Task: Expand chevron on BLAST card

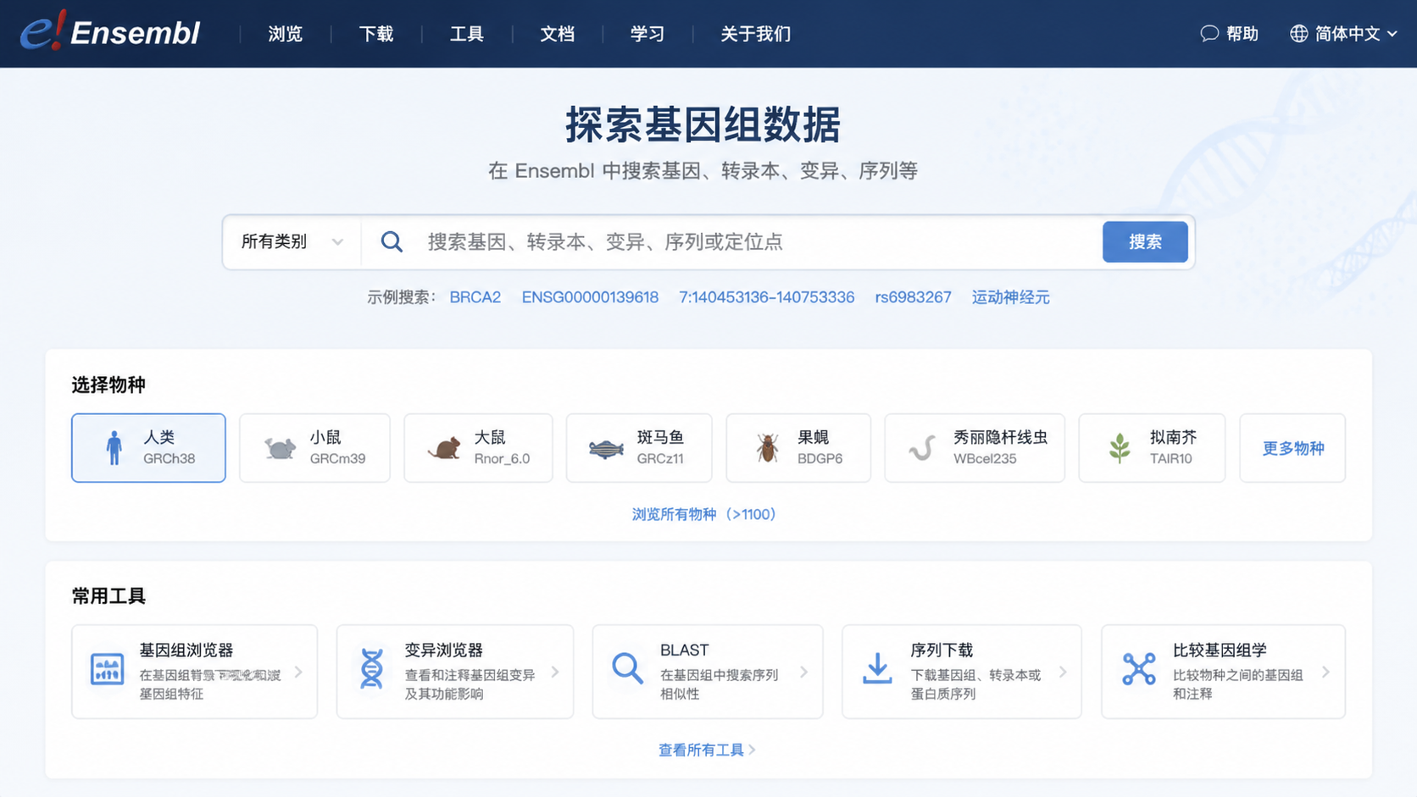Action: tap(804, 672)
